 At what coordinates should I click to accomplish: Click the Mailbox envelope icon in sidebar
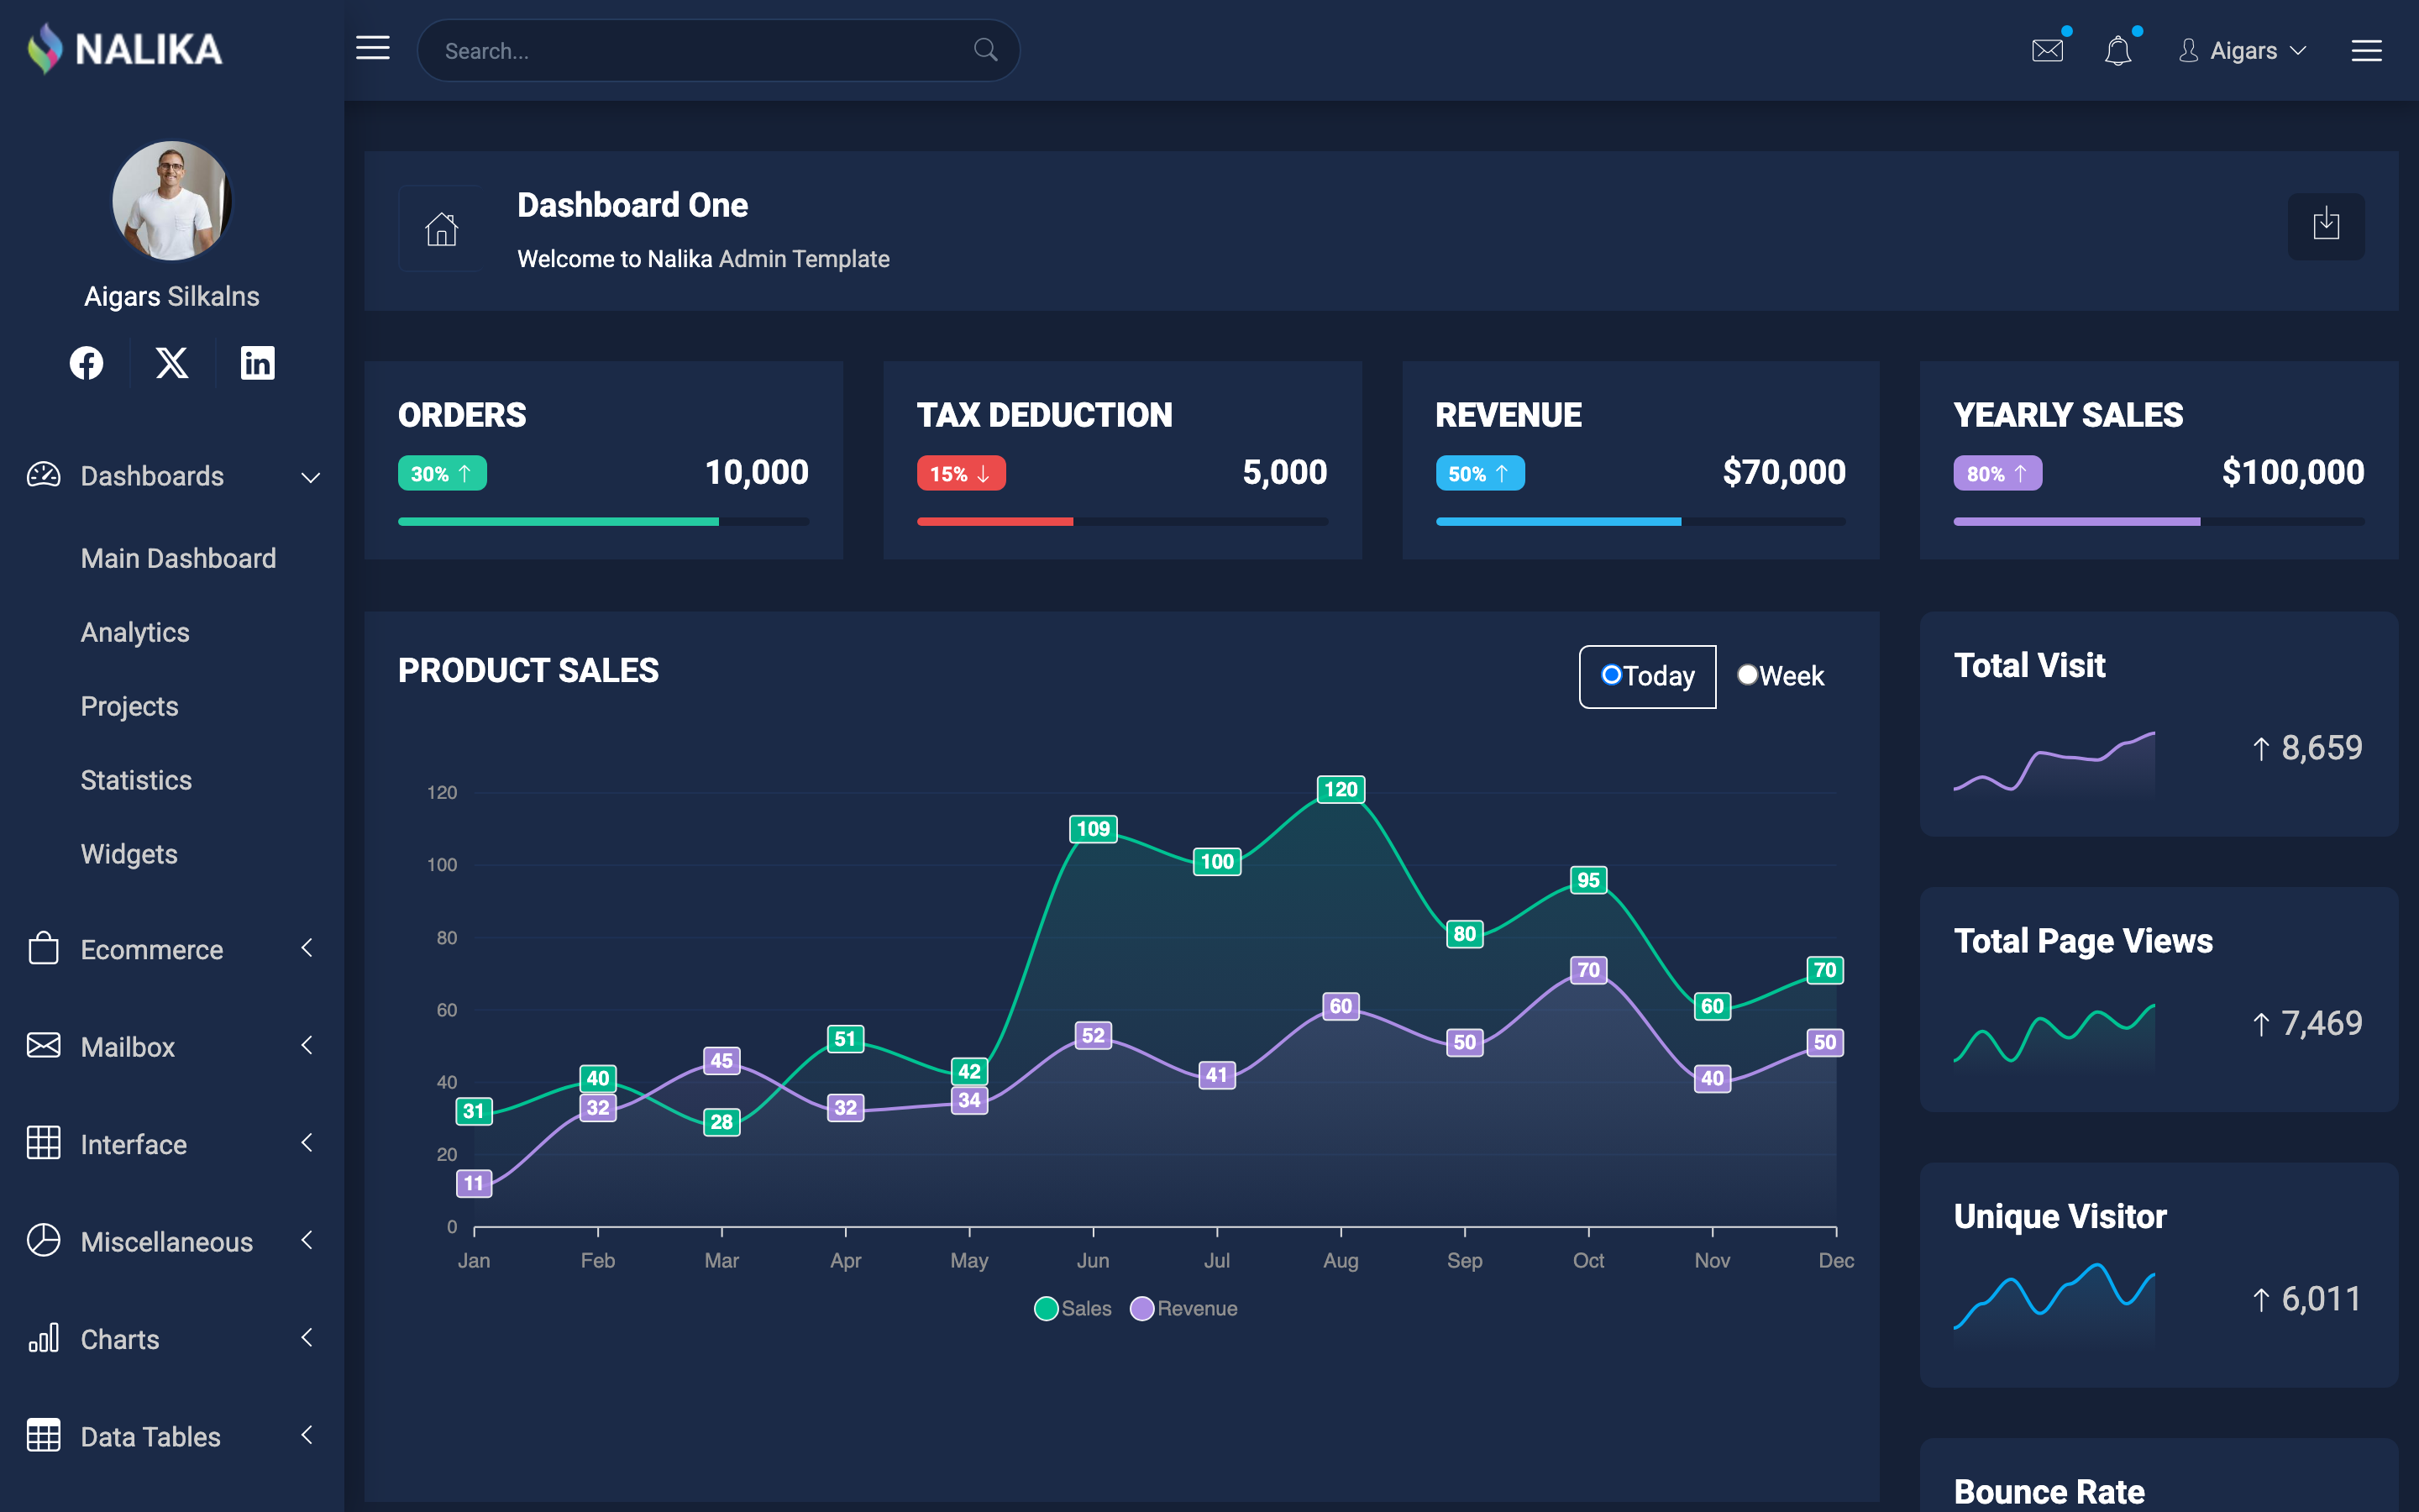click(43, 1045)
